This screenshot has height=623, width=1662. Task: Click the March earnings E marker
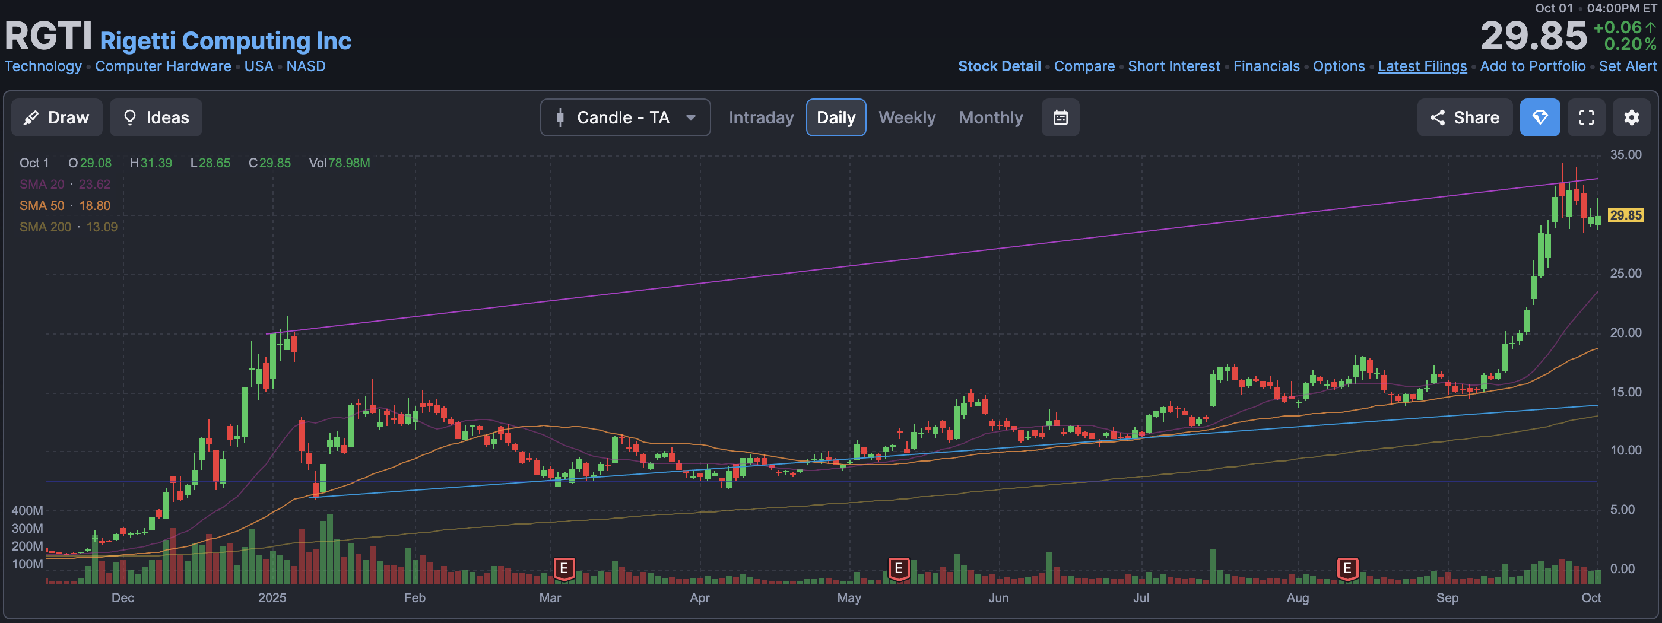coord(564,569)
